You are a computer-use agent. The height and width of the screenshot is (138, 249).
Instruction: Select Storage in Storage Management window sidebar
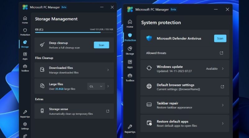(25, 44)
